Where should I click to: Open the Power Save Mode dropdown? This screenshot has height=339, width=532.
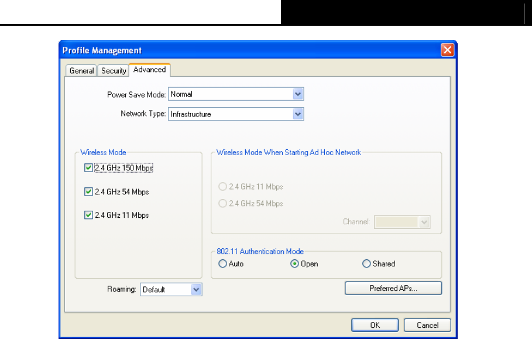pyautogui.click(x=236, y=94)
